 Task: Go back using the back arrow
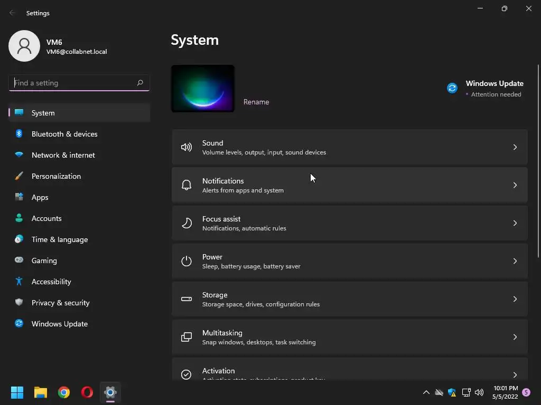click(x=12, y=13)
